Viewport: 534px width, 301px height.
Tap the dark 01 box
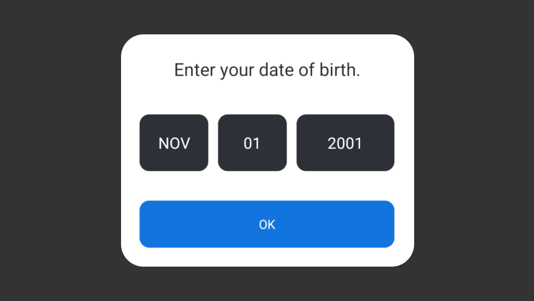[x=252, y=143]
